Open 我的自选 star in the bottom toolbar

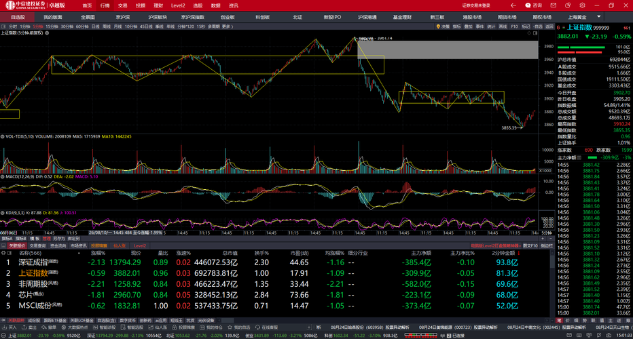pyautogui.click(x=238, y=327)
